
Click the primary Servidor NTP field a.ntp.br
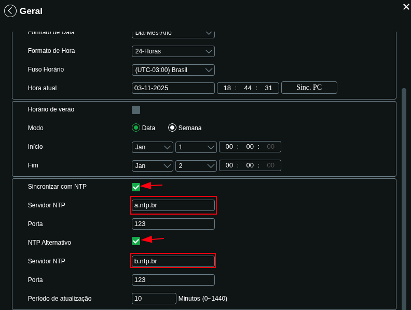pos(173,205)
